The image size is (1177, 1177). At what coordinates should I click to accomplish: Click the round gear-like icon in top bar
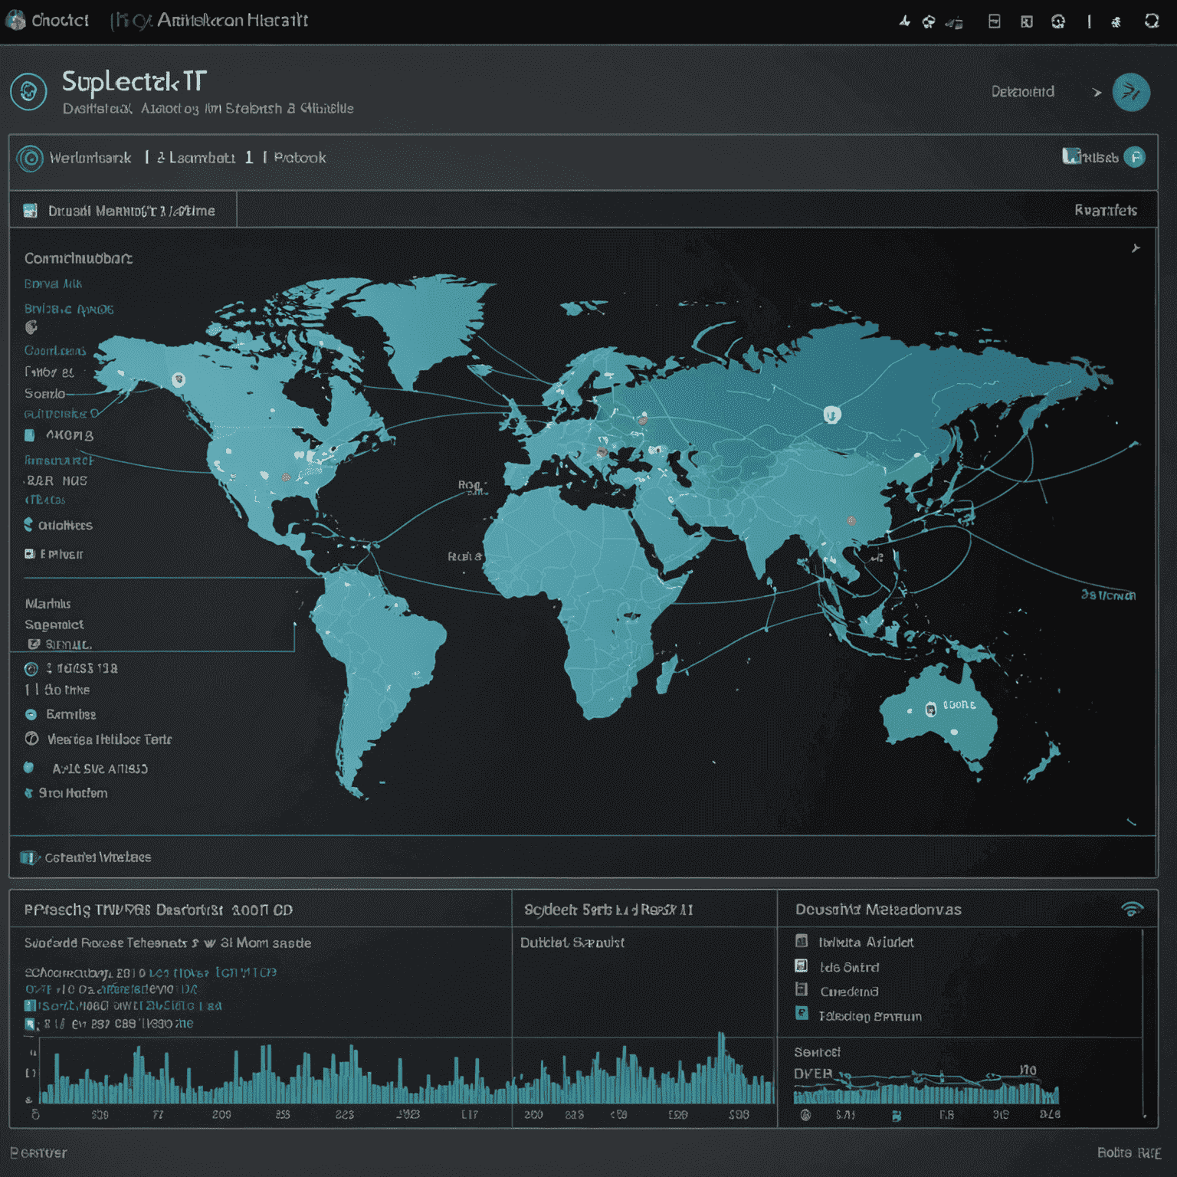coord(1058,21)
